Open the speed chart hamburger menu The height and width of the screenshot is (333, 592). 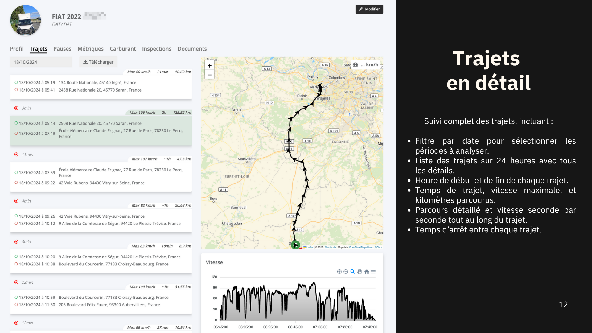coord(373,272)
